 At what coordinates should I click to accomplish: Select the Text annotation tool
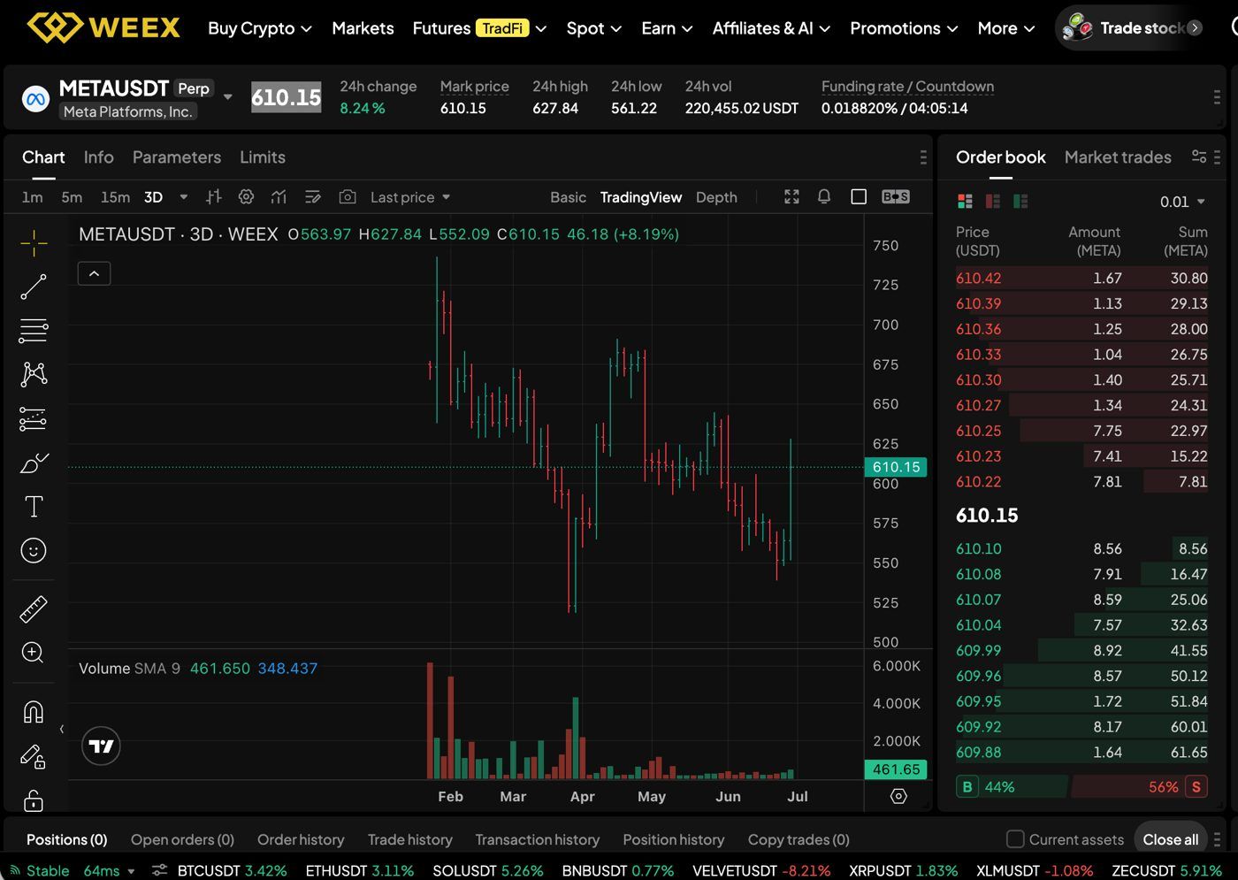coord(34,507)
